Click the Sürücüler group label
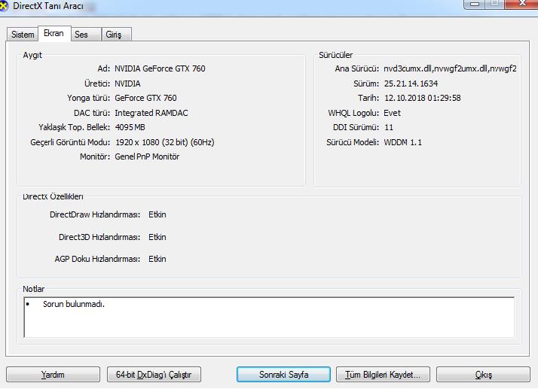 335,55
